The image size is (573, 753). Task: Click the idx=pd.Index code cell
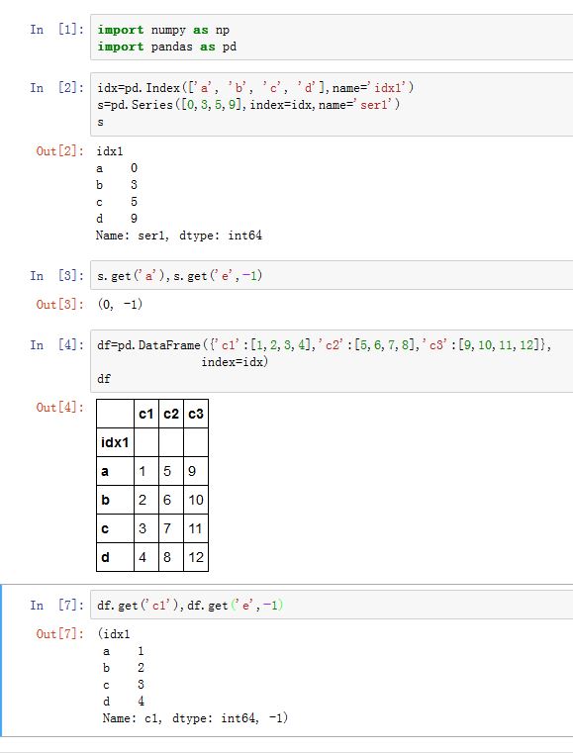332,104
